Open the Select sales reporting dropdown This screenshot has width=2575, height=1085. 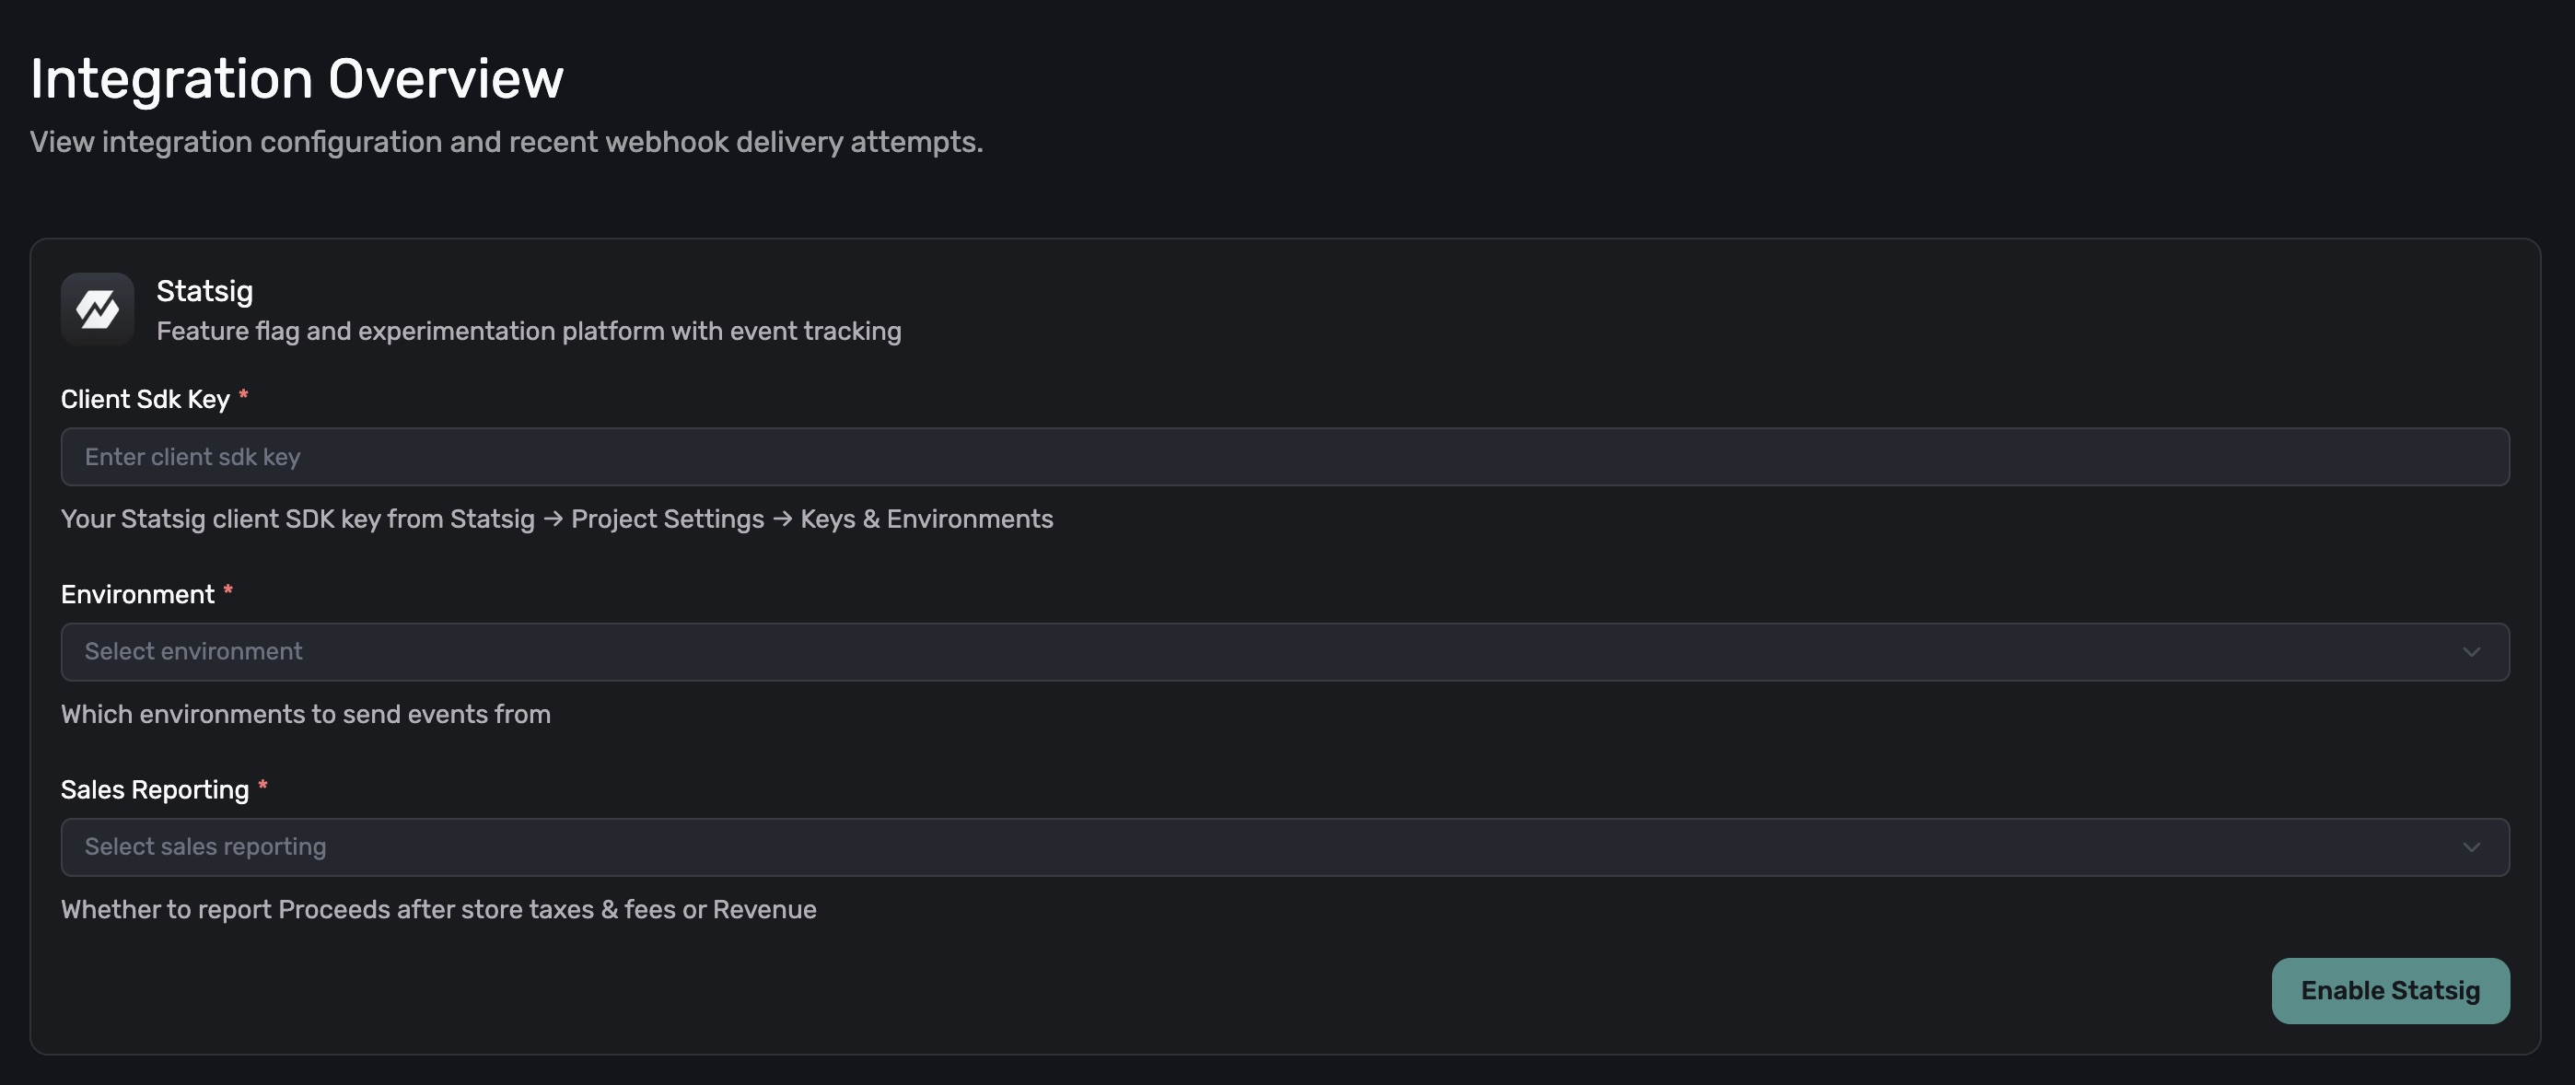click(x=1284, y=847)
